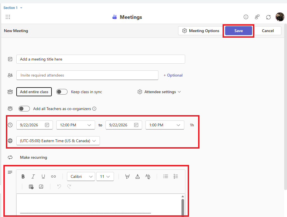The width and height of the screenshot is (287, 217).
Task: Expand the Attendee settings menu
Action: 159,92
